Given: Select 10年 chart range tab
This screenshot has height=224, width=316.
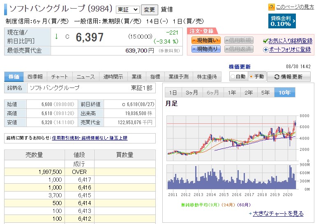Looking at the screenshot, I should 285,92.
